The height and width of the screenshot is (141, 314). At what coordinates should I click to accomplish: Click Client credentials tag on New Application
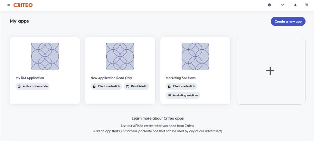tap(106, 86)
